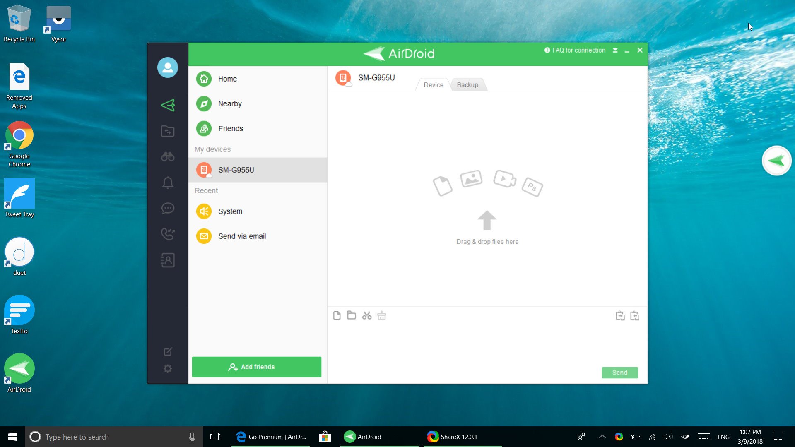Open FAQ for connection link
795x447 pixels.
575,50
